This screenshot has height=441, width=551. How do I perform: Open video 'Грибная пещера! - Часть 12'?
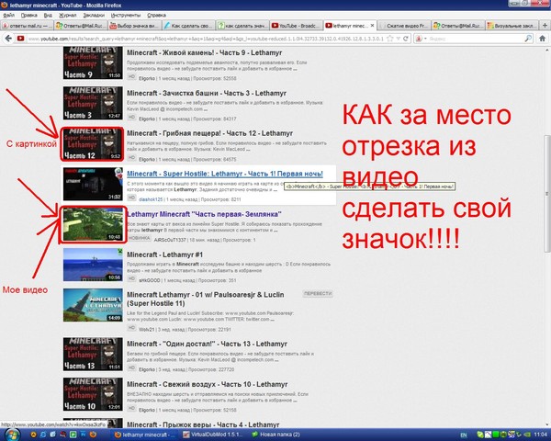point(209,133)
